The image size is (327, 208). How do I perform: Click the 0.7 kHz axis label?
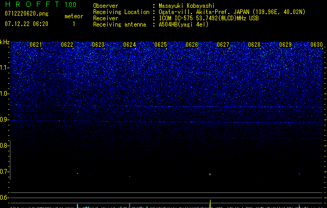[4, 172]
